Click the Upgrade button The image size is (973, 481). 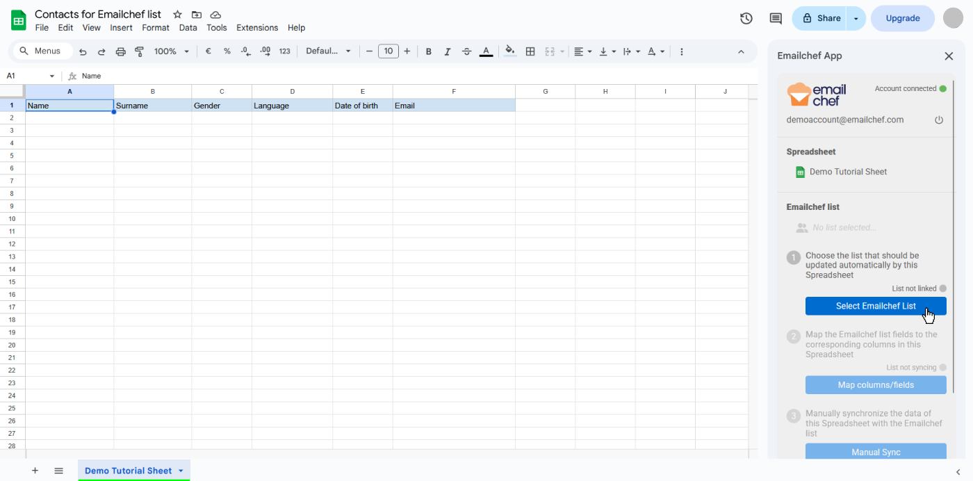pos(902,19)
